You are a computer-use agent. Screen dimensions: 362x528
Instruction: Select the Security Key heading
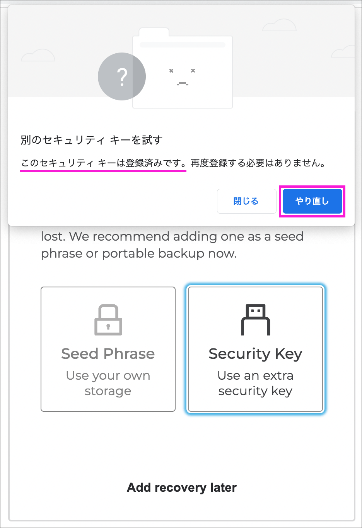(255, 354)
